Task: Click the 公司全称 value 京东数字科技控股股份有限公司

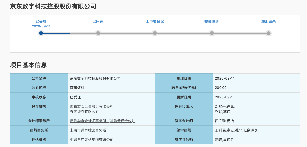Action: (x=95, y=78)
